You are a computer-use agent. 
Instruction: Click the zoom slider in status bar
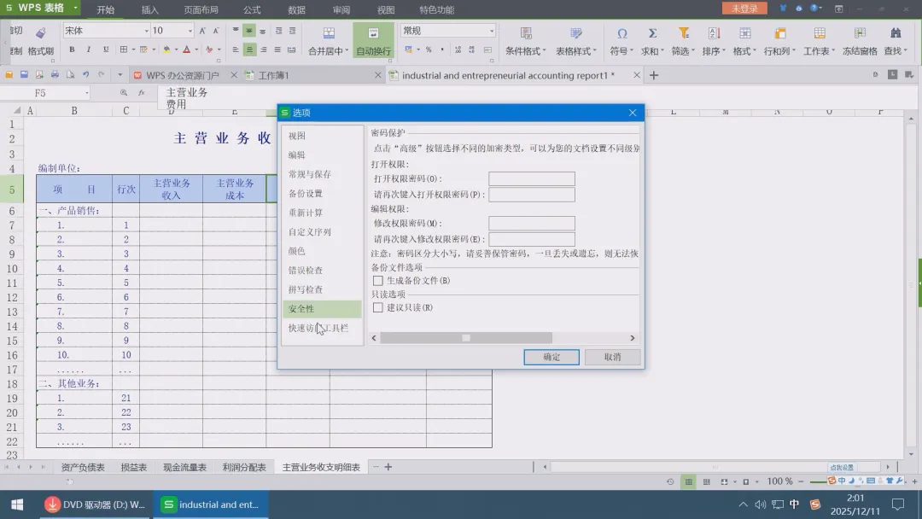(x=819, y=481)
